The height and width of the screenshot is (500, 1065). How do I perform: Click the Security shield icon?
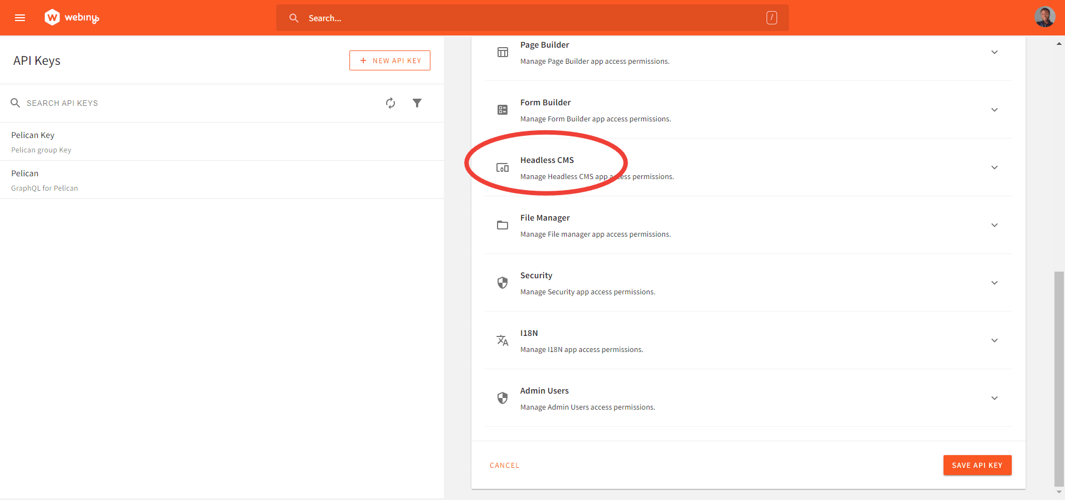503,283
